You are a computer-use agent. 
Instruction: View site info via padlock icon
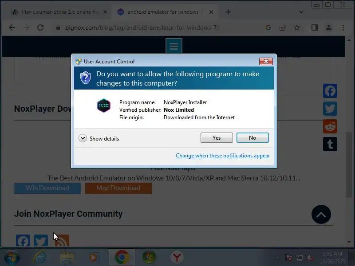pyautogui.click(x=58, y=27)
